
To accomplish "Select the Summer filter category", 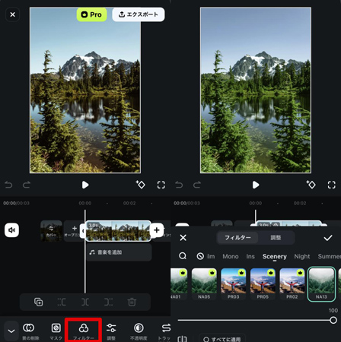I will [x=330, y=256].
